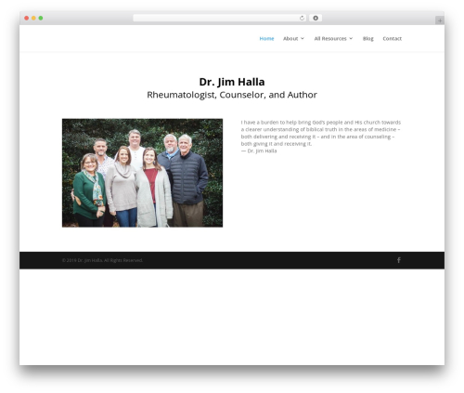The height and width of the screenshot is (393, 464).
Task: Open a new tab with plus button
Action: click(x=440, y=20)
